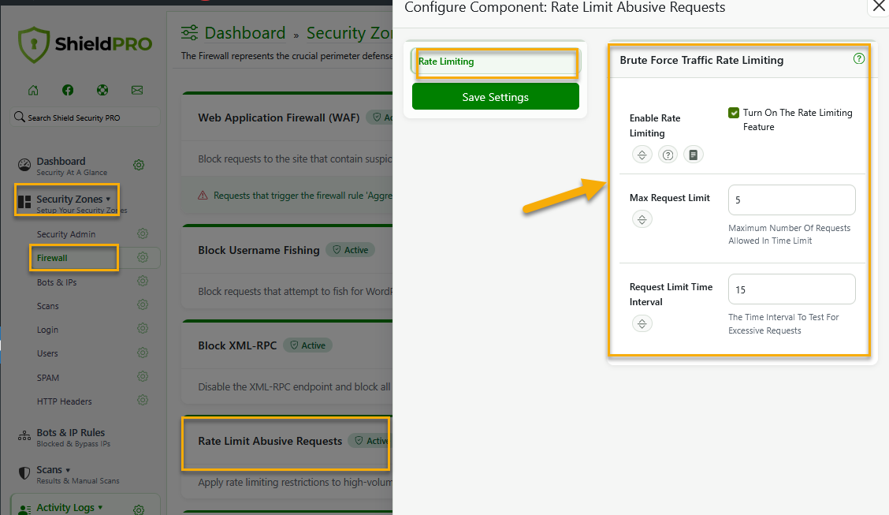Open SPAM submenu item
Screen dimensions: 889x515
point(48,378)
